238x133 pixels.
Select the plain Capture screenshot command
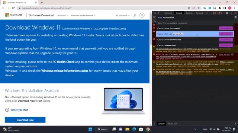pos(195,45)
